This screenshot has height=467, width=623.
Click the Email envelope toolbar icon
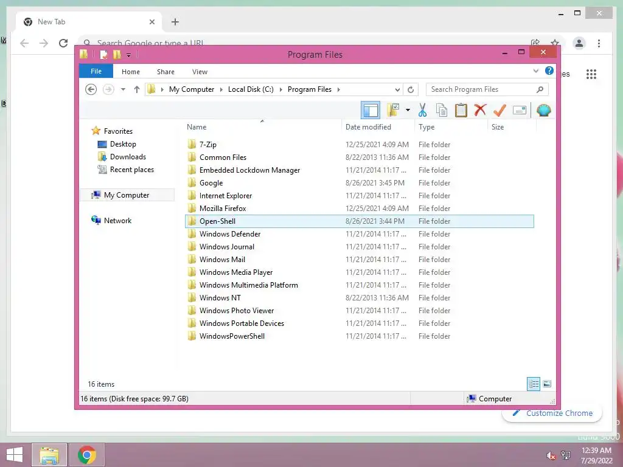point(520,110)
